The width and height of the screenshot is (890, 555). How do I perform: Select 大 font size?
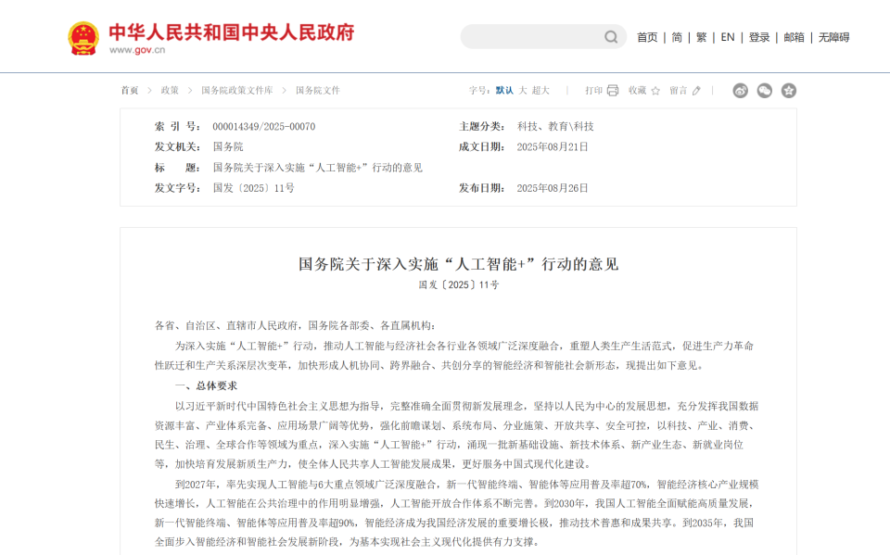(x=523, y=90)
